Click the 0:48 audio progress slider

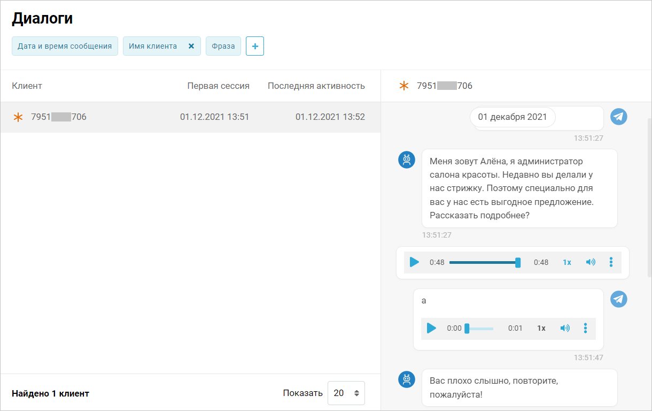coord(484,262)
